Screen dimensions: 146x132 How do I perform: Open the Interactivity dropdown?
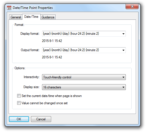(x=84, y=77)
